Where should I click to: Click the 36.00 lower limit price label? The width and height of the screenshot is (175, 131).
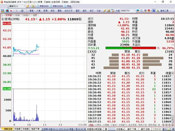point(7,89)
